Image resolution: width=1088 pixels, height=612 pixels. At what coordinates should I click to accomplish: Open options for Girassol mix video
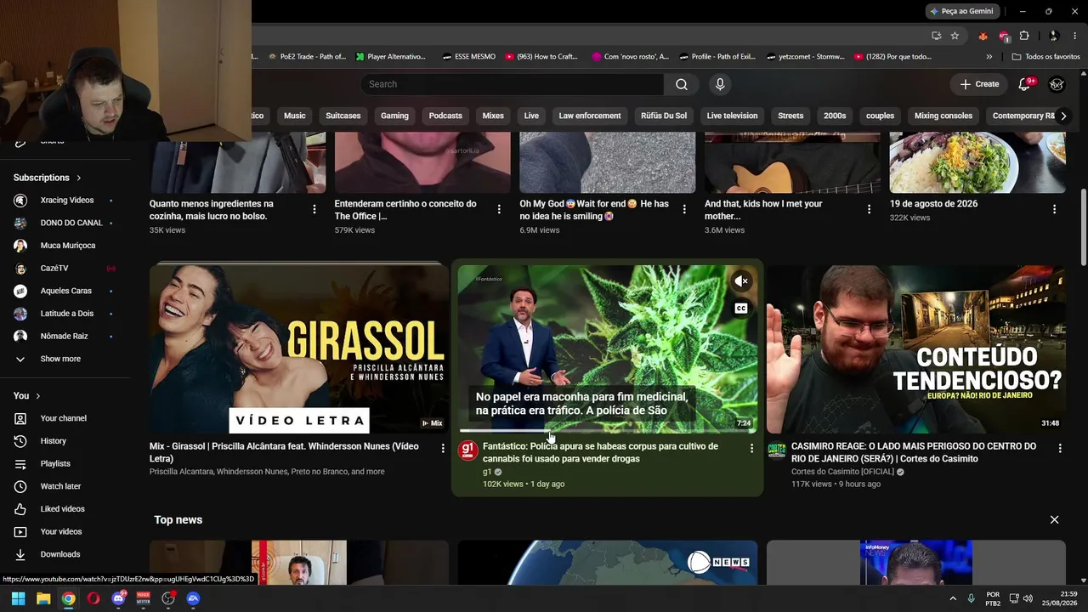443,448
